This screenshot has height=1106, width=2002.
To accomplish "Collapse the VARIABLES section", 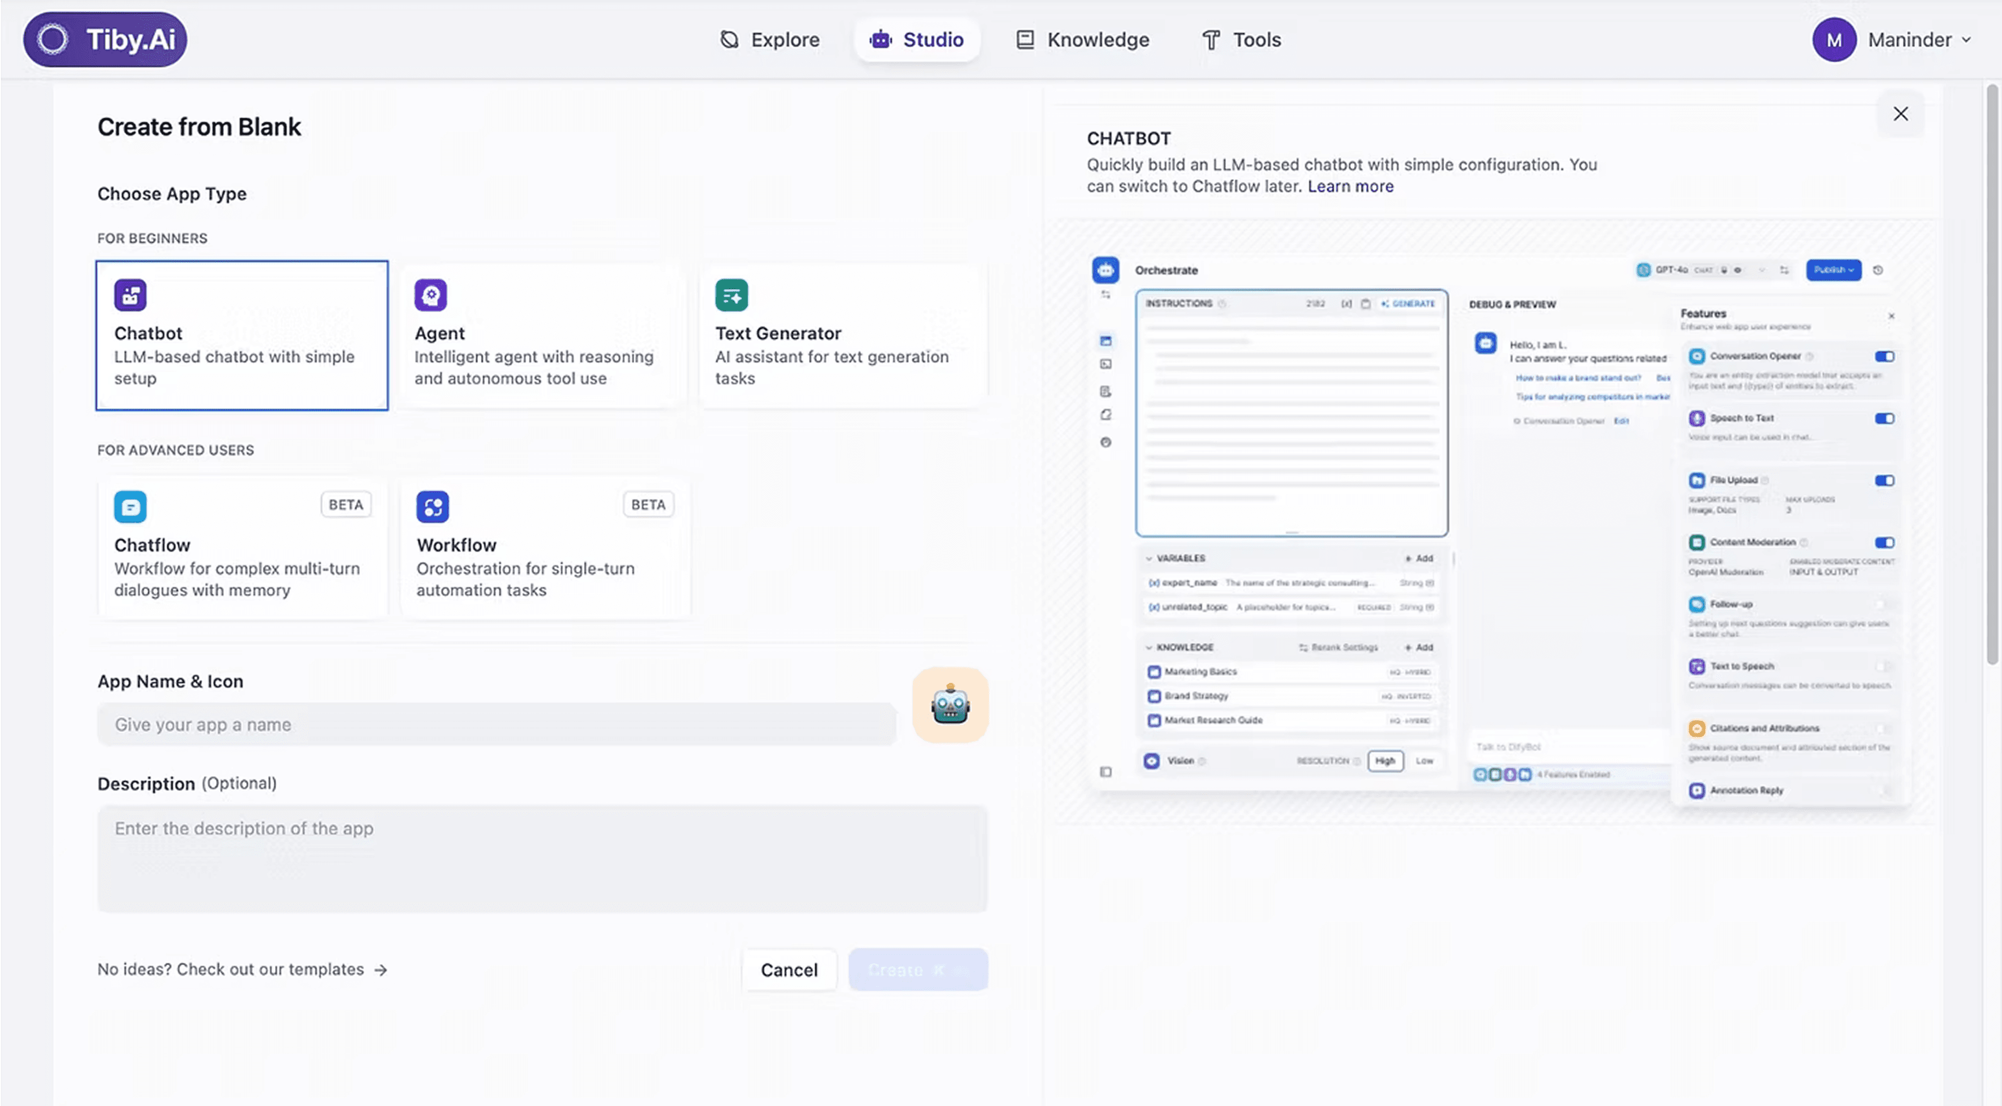I will coord(1149,558).
